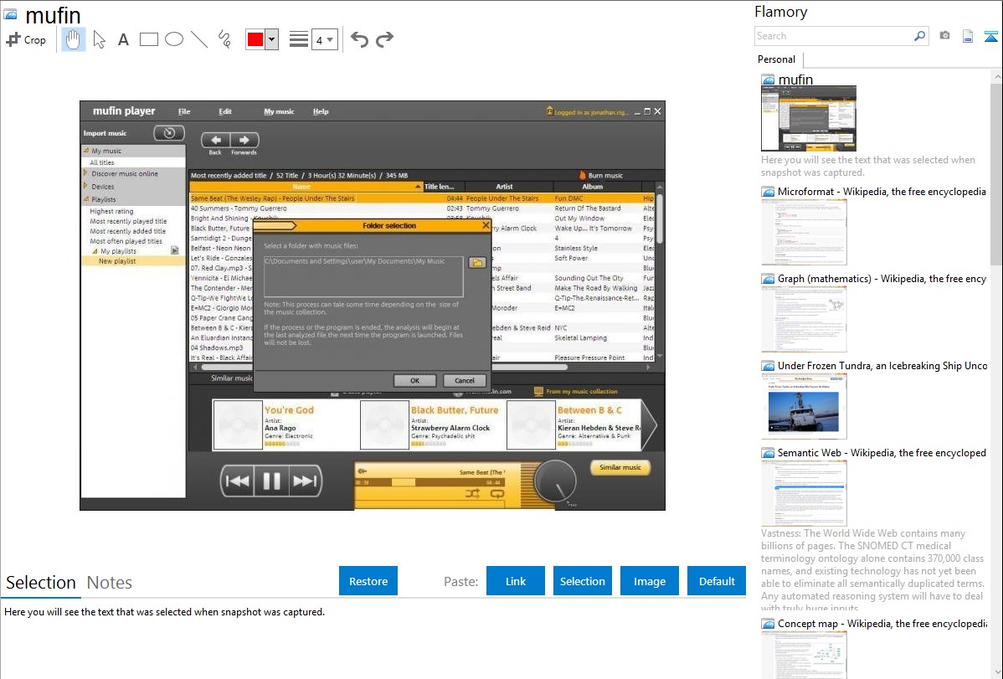The height and width of the screenshot is (679, 1003).
Task: Skip to next track
Action: tap(305, 481)
